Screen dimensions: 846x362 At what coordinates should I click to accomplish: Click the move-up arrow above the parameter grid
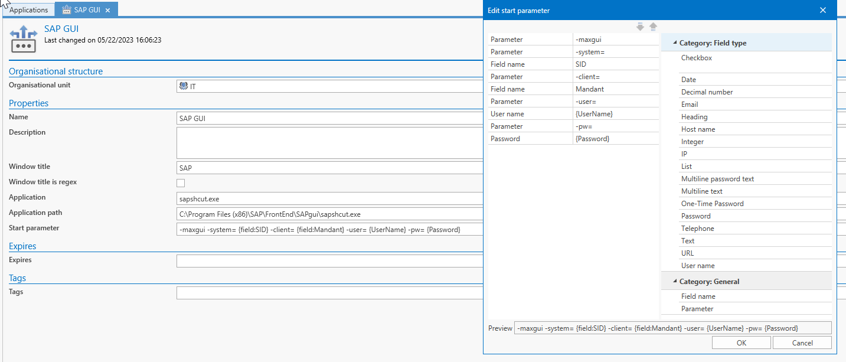click(653, 27)
